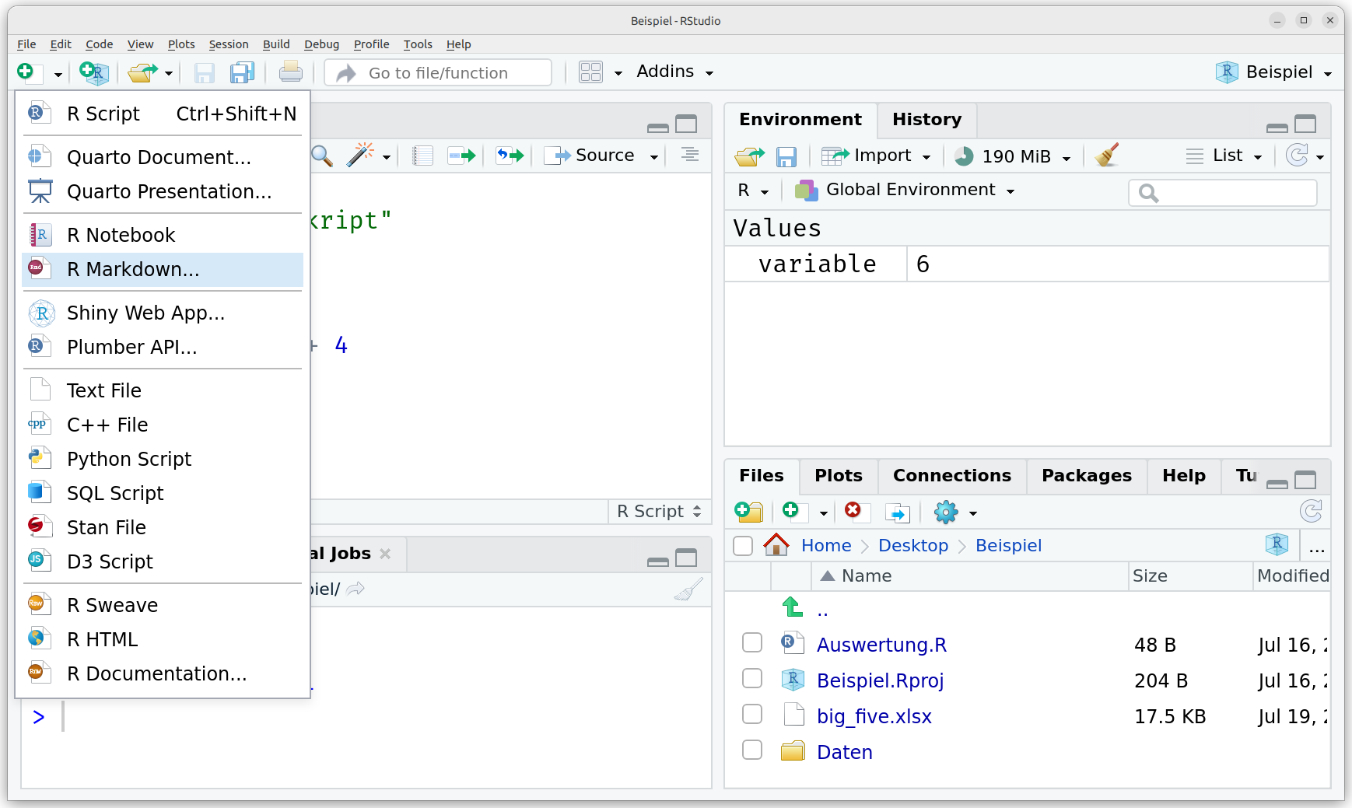Screen dimensions: 1352x808
Task: Click the Compile report notebook icon
Action: point(422,156)
